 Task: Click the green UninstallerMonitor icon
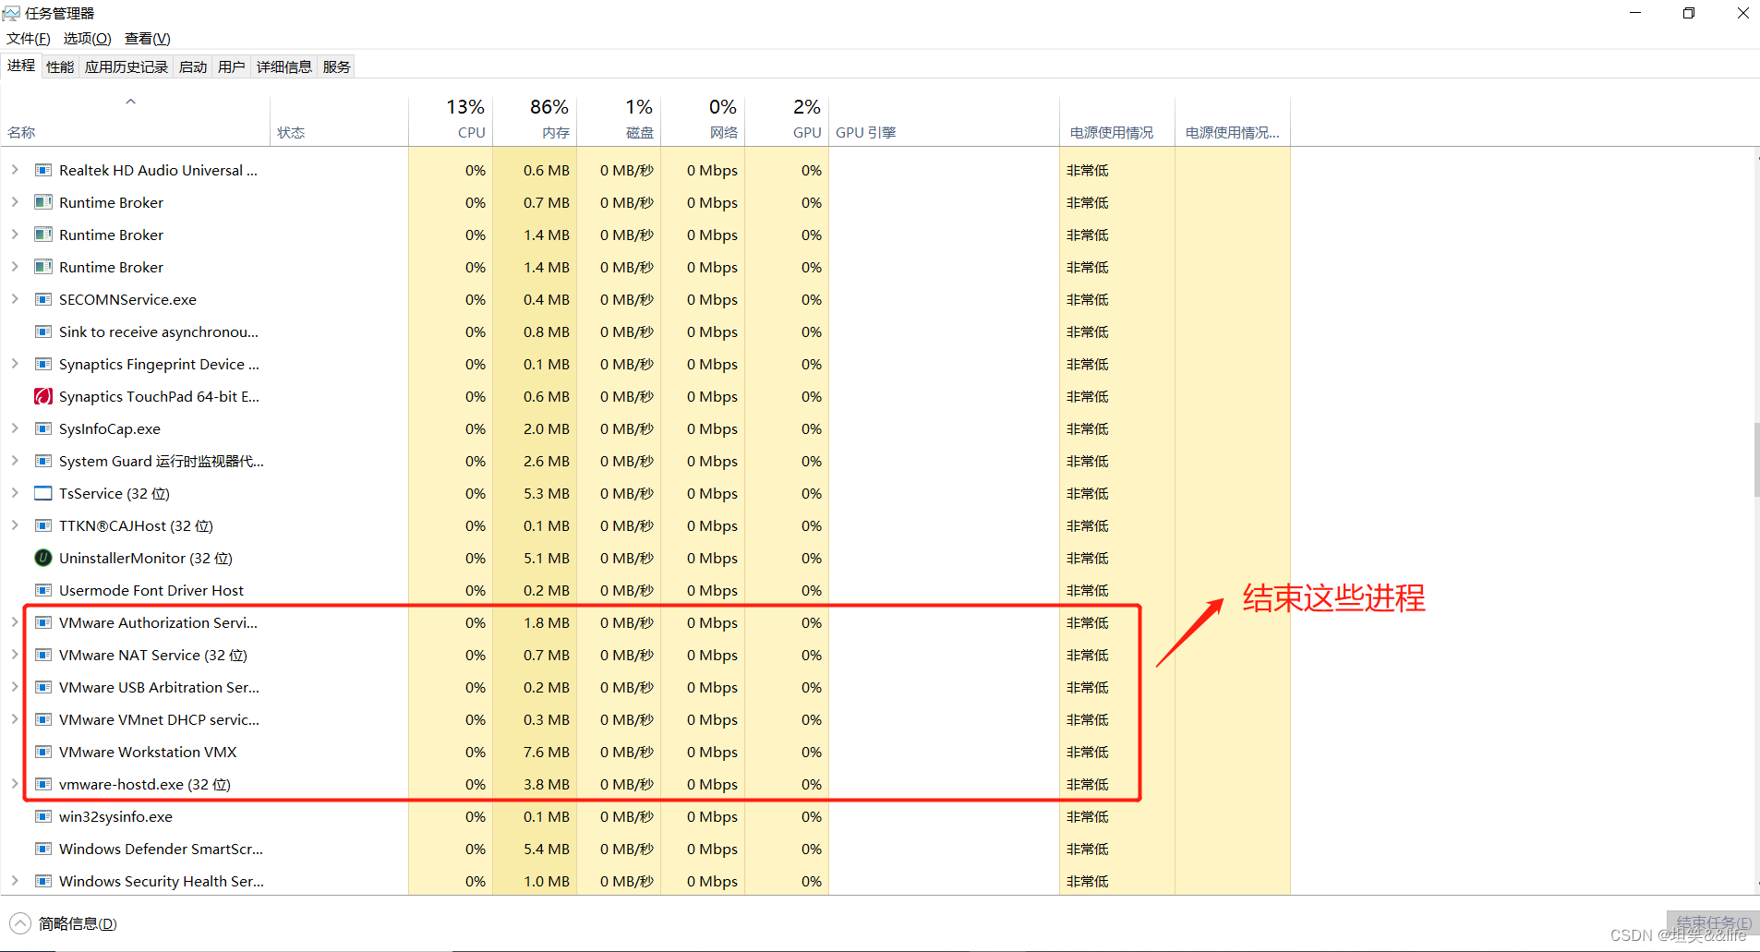(42, 558)
